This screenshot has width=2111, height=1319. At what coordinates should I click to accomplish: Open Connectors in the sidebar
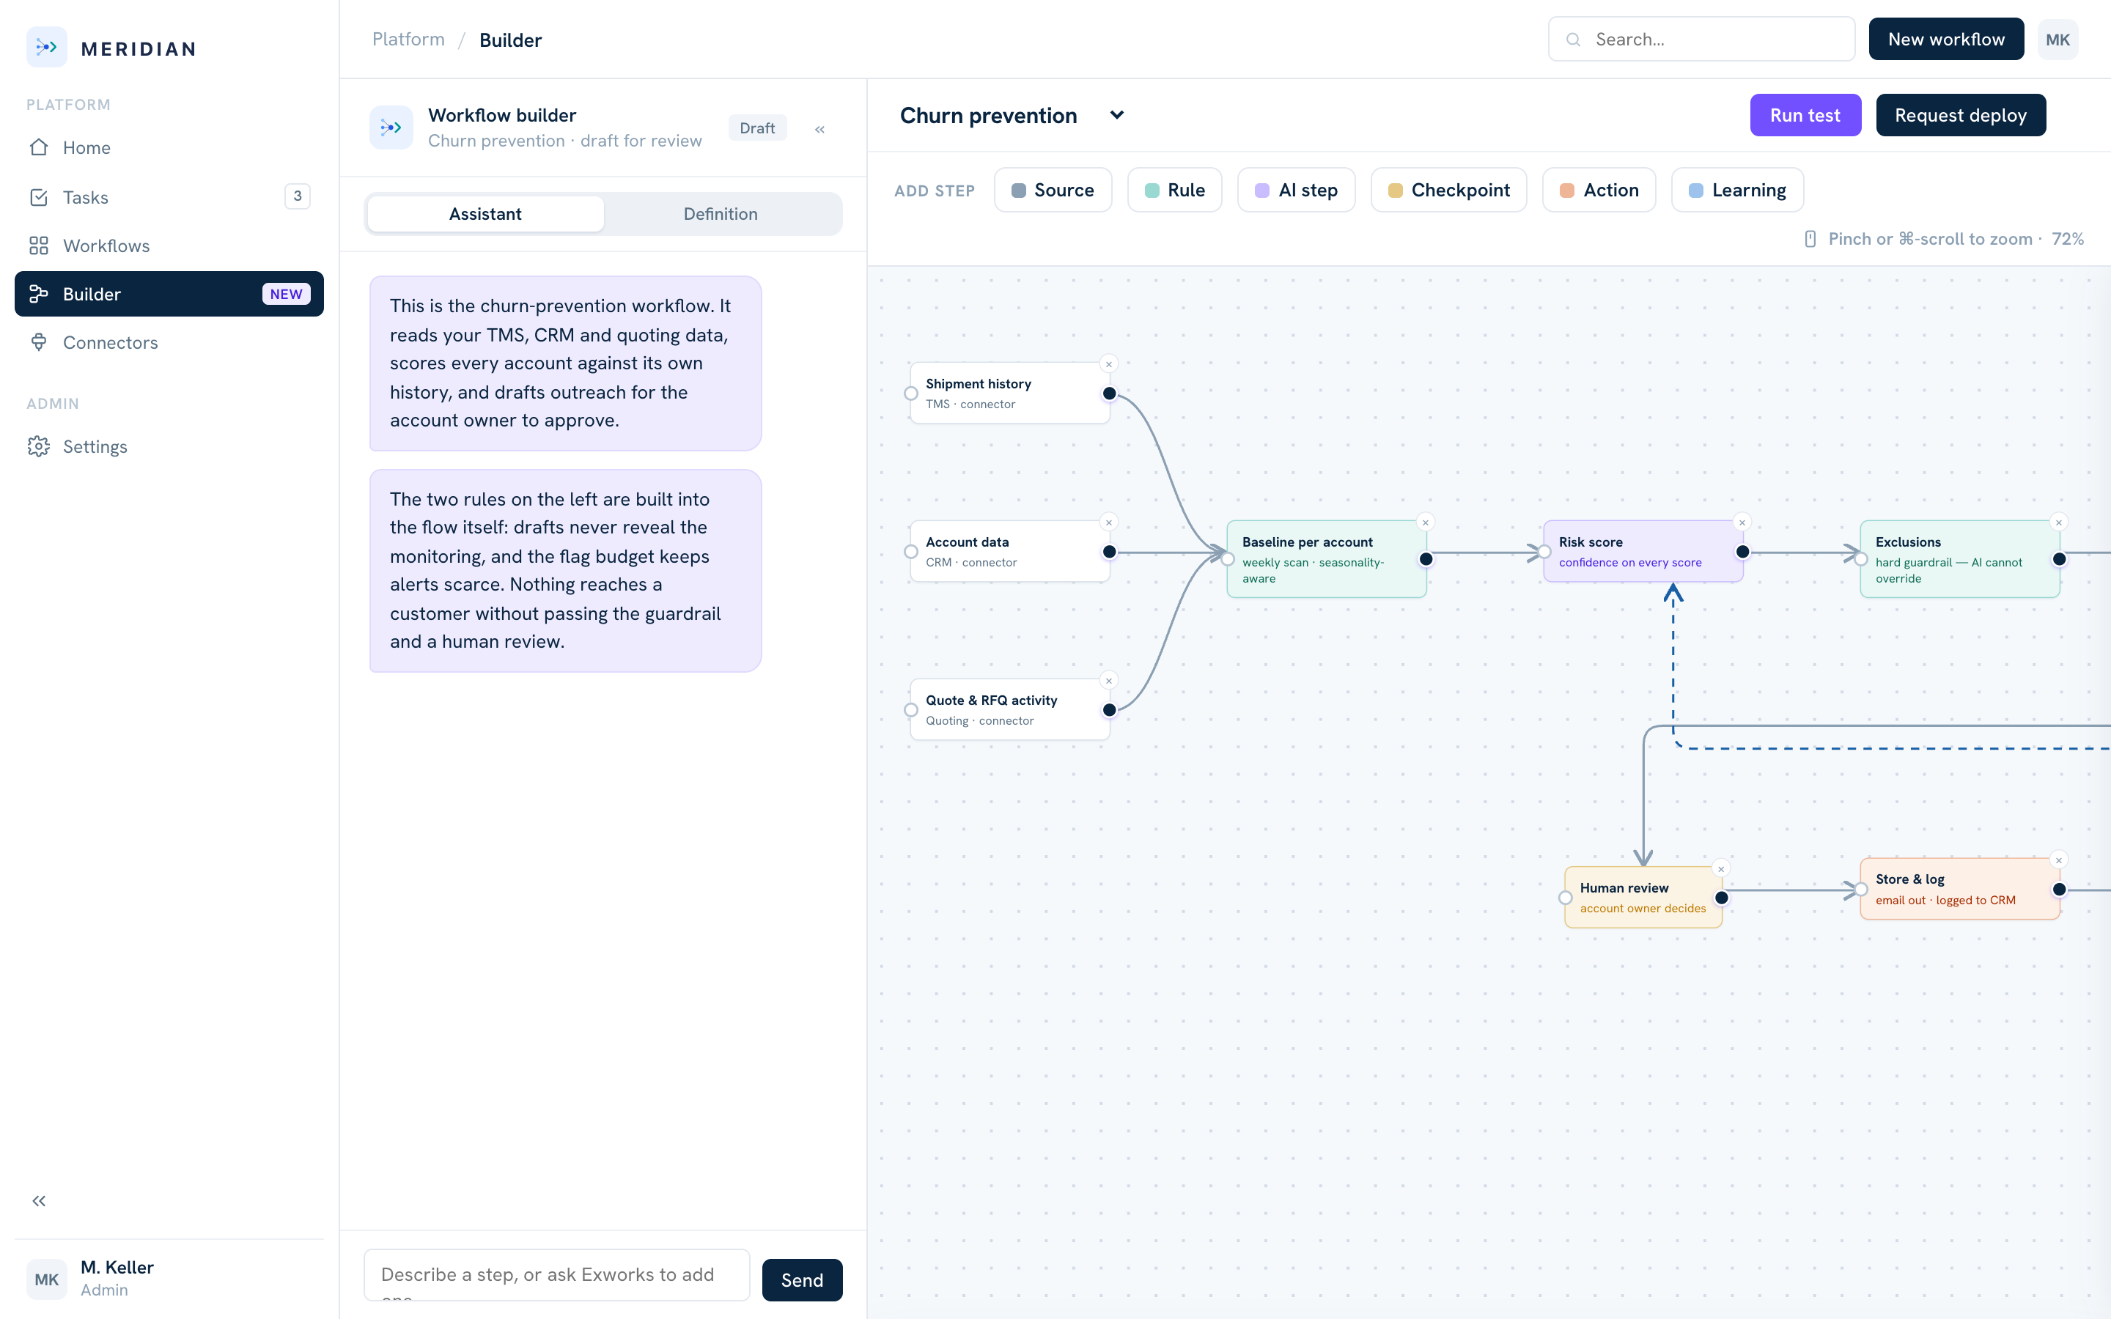[x=169, y=343]
